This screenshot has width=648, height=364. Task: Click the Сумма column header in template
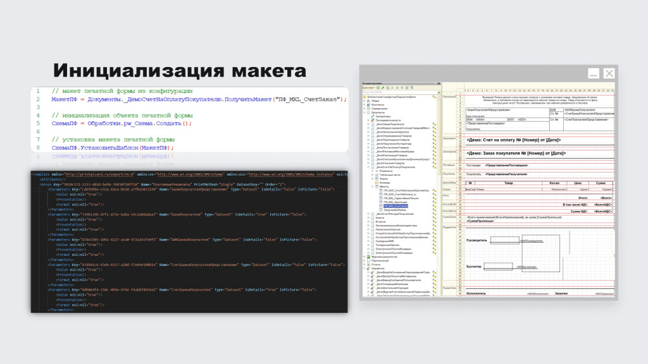[x=601, y=183]
